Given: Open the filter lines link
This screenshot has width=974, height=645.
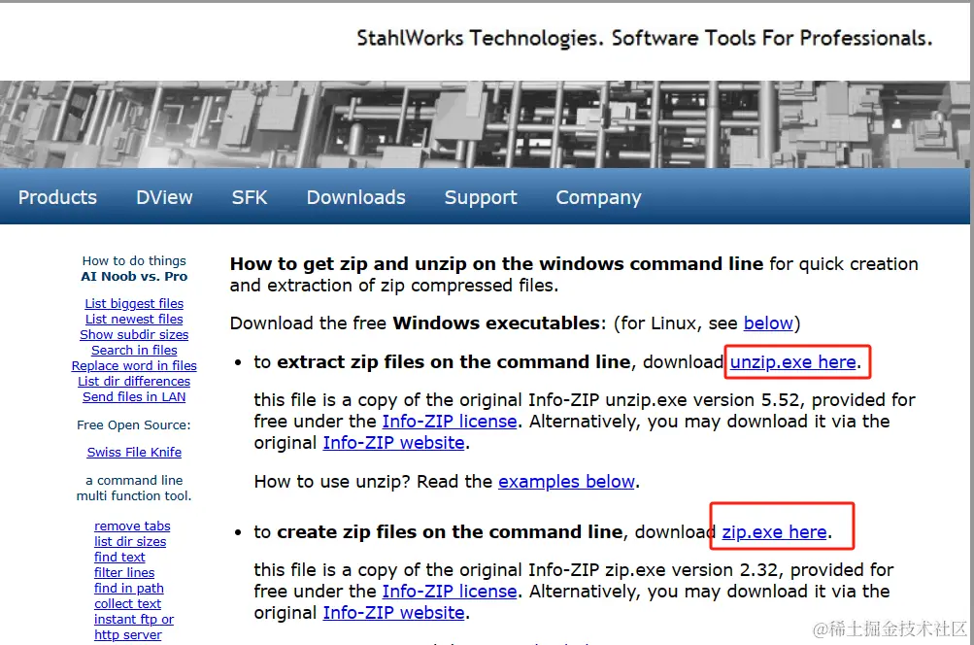Looking at the screenshot, I should [x=124, y=572].
